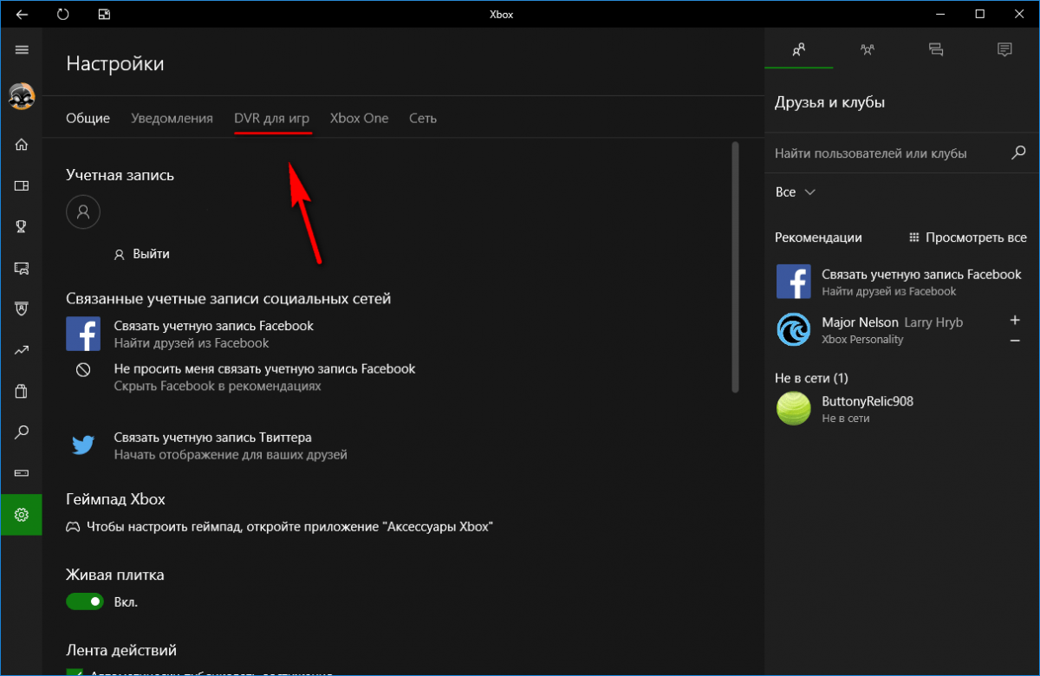Click the back arrow in title bar
Screen dimensions: 1040x676
pyautogui.click(x=22, y=14)
